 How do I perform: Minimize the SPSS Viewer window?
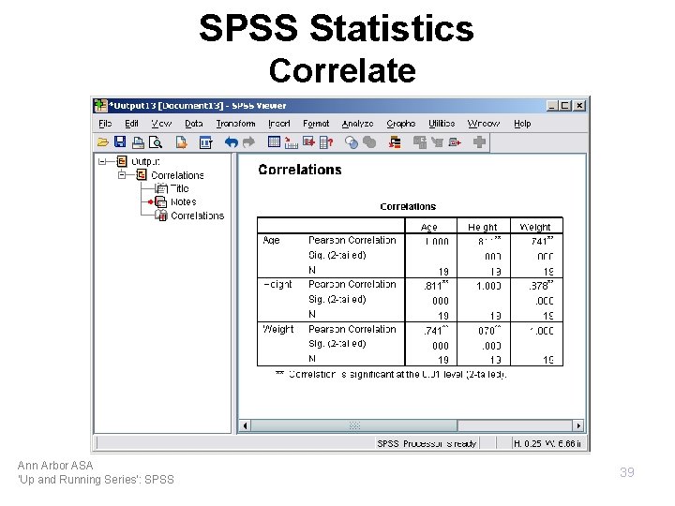[x=552, y=105]
